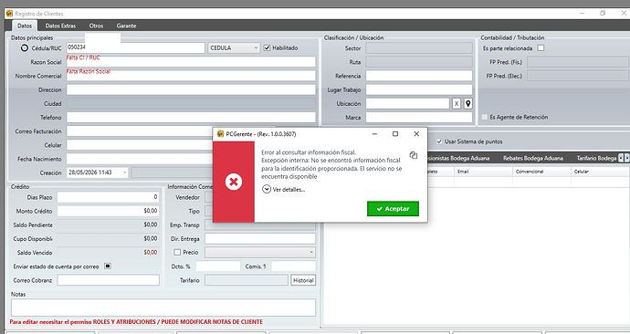Image resolution: width=630 pixels, height=334 pixels.
Task: Click the Aceptar button in error dialog
Action: 393,209
